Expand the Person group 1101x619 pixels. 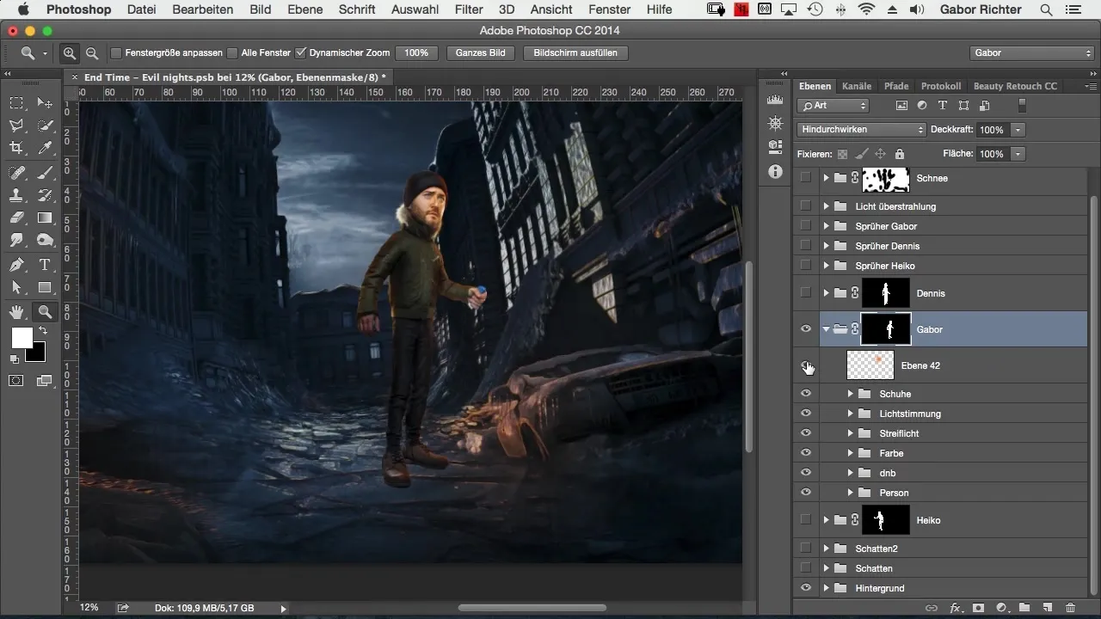(x=850, y=493)
